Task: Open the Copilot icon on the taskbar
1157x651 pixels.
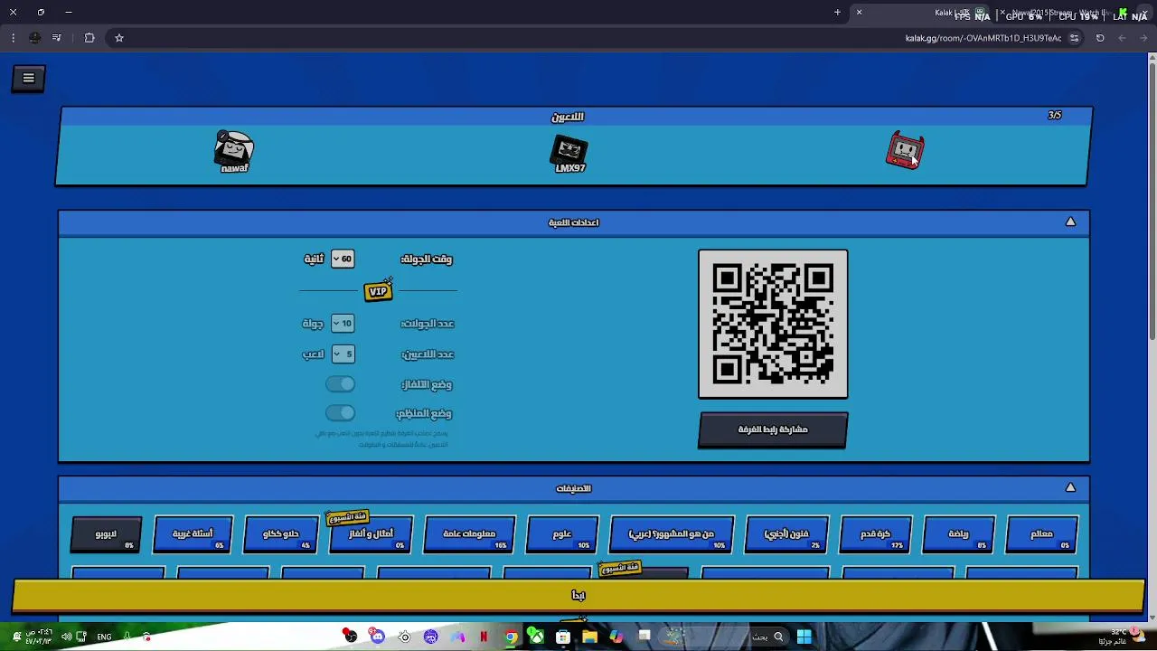Action: (x=616, y=637)
